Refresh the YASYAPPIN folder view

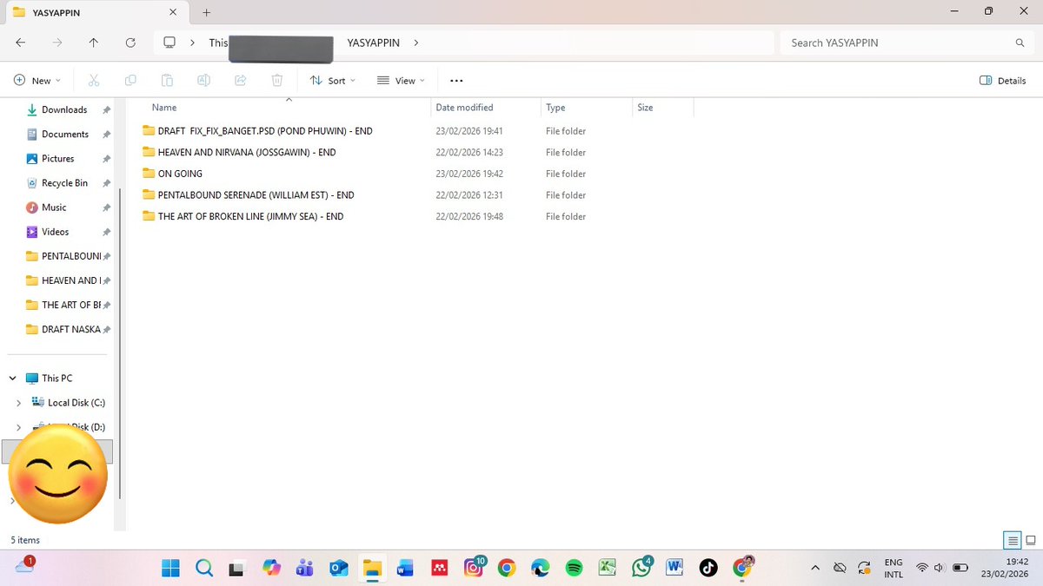[x=130, y=43]
